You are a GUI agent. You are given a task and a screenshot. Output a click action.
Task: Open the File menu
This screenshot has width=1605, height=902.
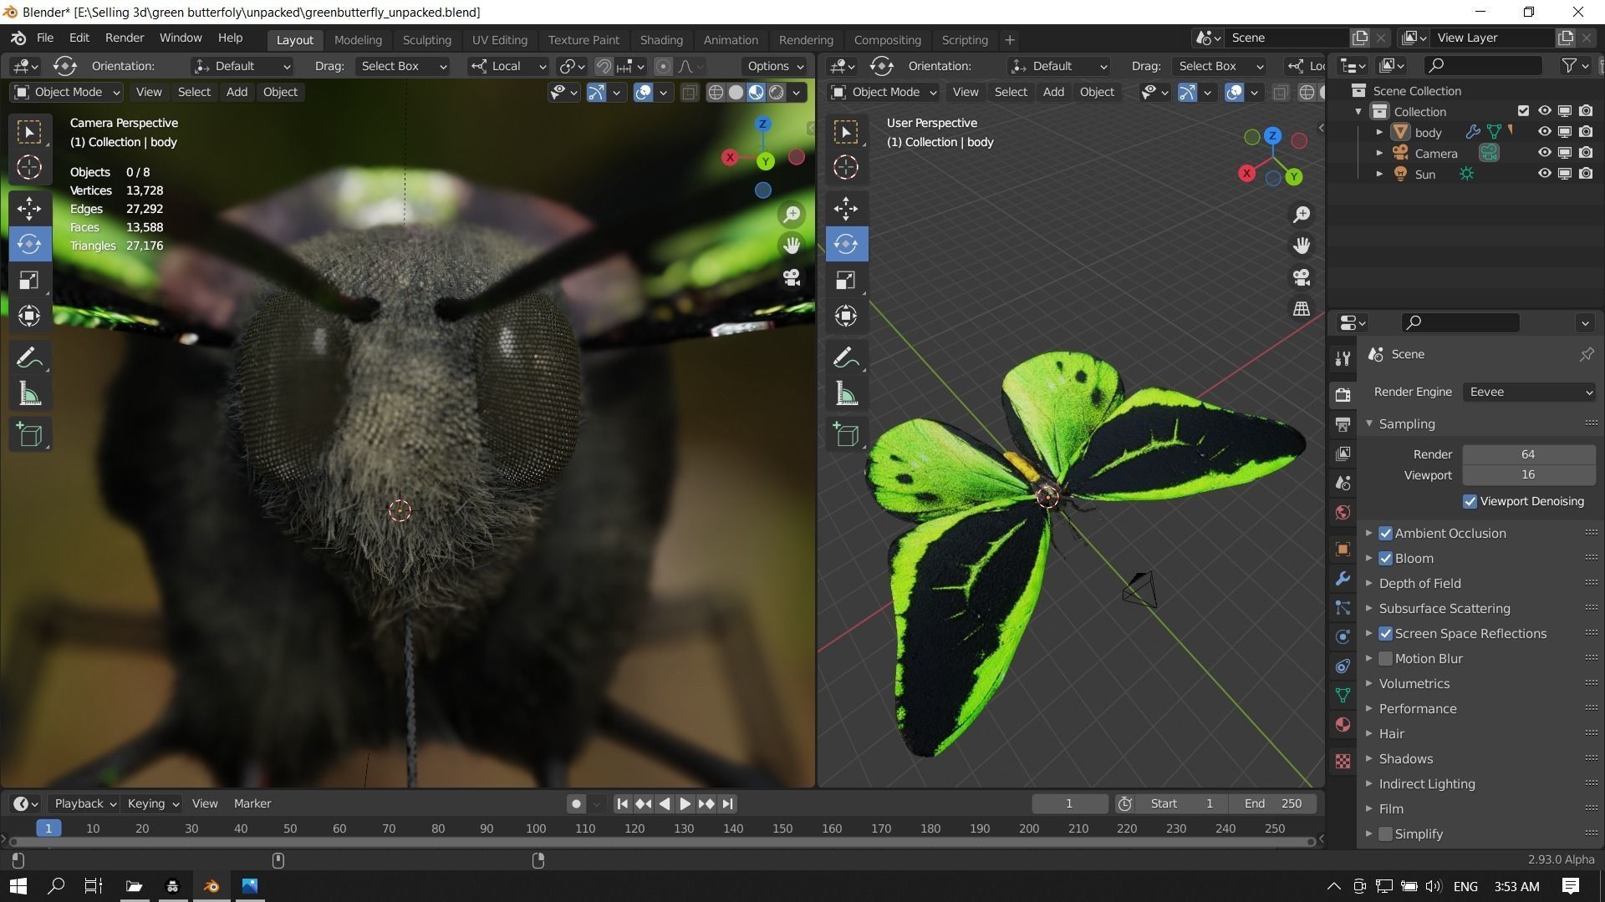45,38
